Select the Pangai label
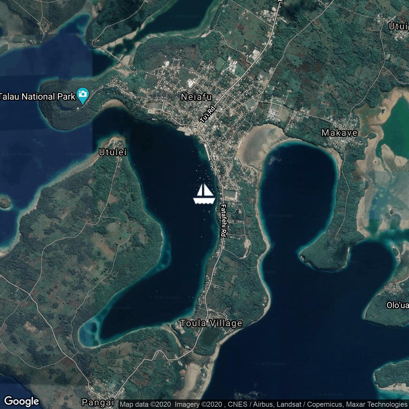This screenshot has height=409, width=409. [x=98, y=402]
